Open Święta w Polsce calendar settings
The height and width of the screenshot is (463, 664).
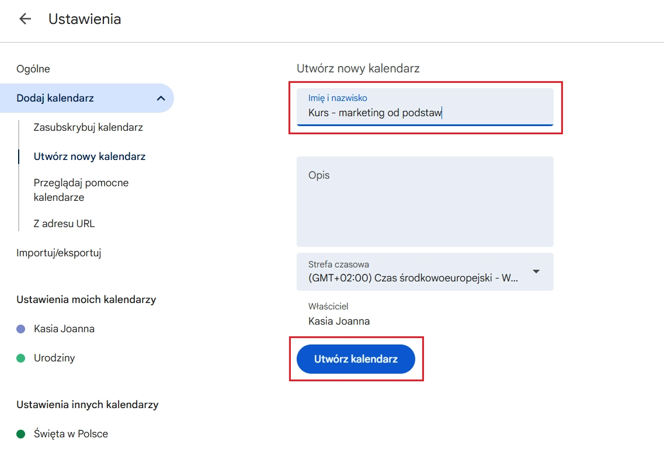click(x=71, y=434)
